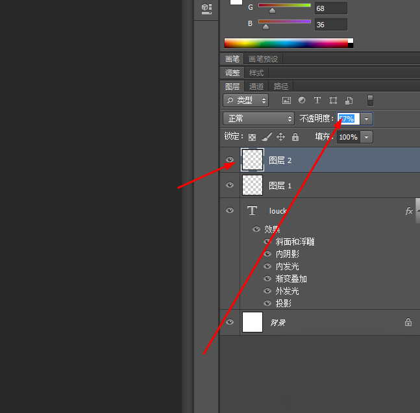Click the 图层 1 layer name
Image resolution: width=420 pixels, height=413 pixels.
[x=280, y=186]
